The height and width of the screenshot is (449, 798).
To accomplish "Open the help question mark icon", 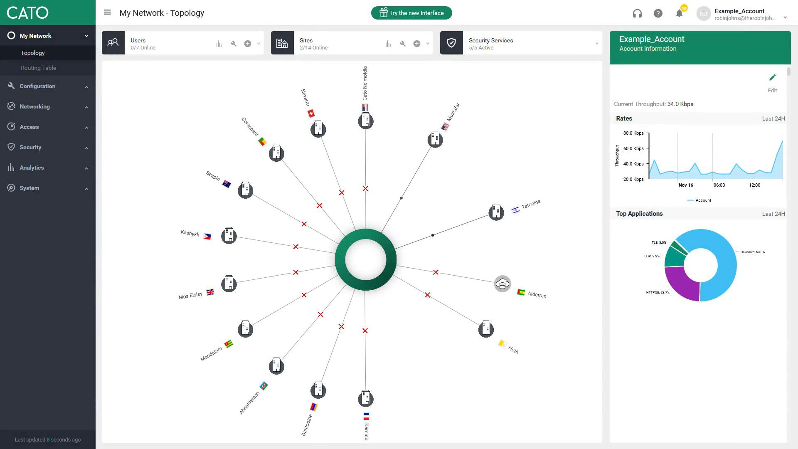I will tap(658, 13).
